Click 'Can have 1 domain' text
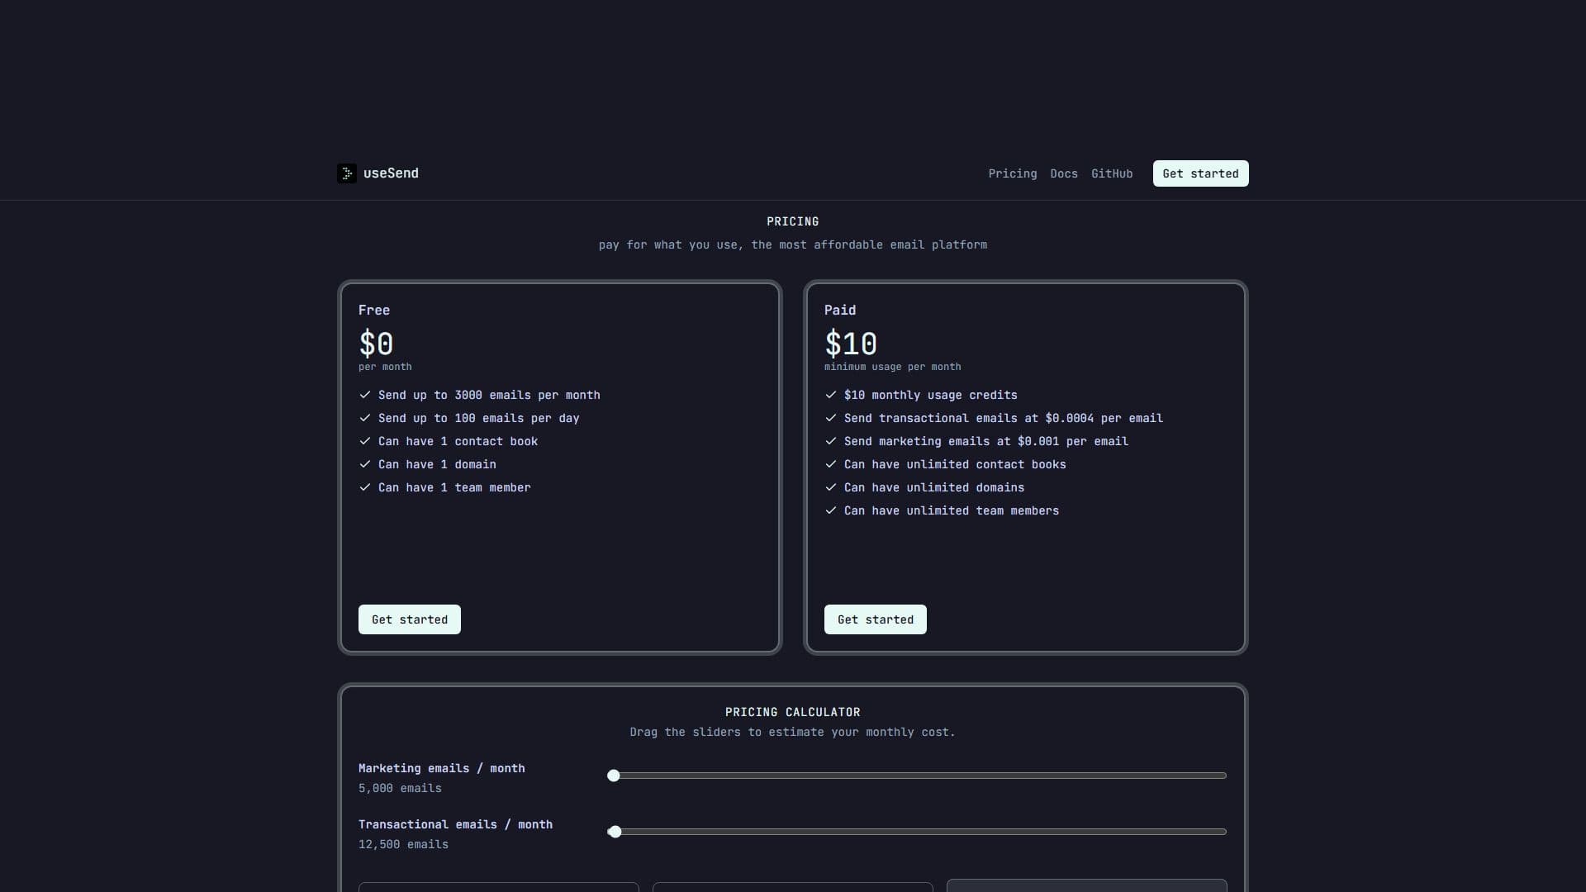 pos(437,464)
